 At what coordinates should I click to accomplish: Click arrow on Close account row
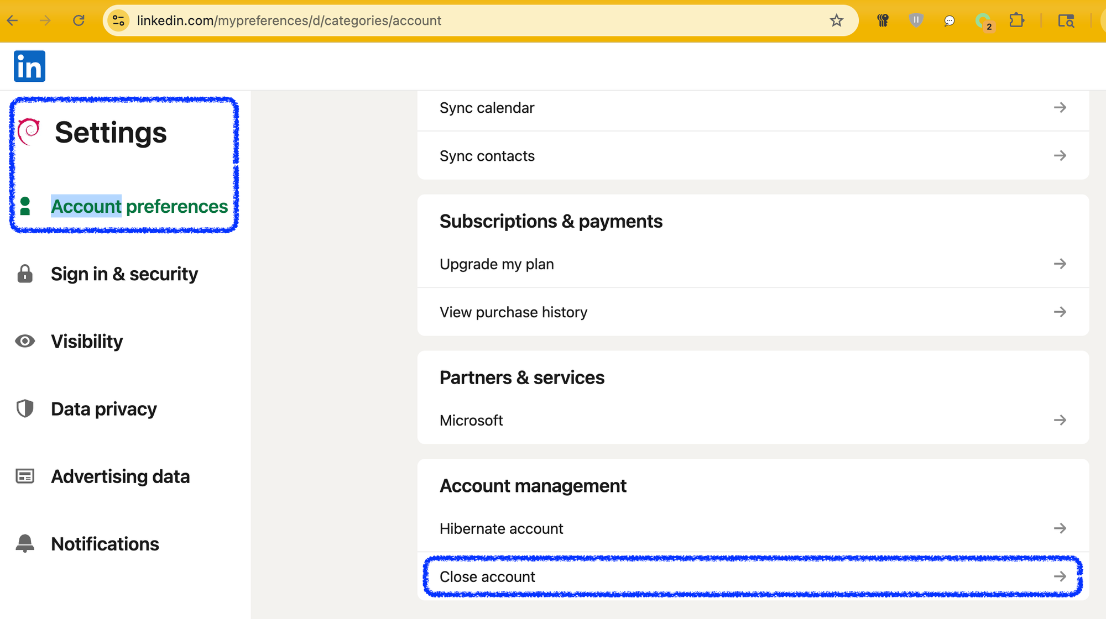click(x=1060, y=576)
